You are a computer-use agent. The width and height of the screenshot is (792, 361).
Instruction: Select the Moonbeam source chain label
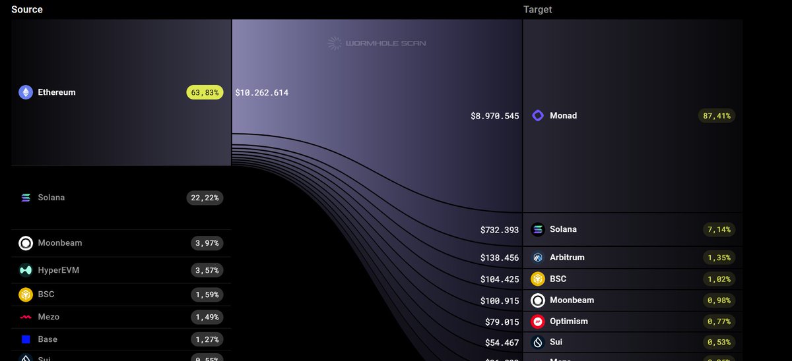[60, 243]
